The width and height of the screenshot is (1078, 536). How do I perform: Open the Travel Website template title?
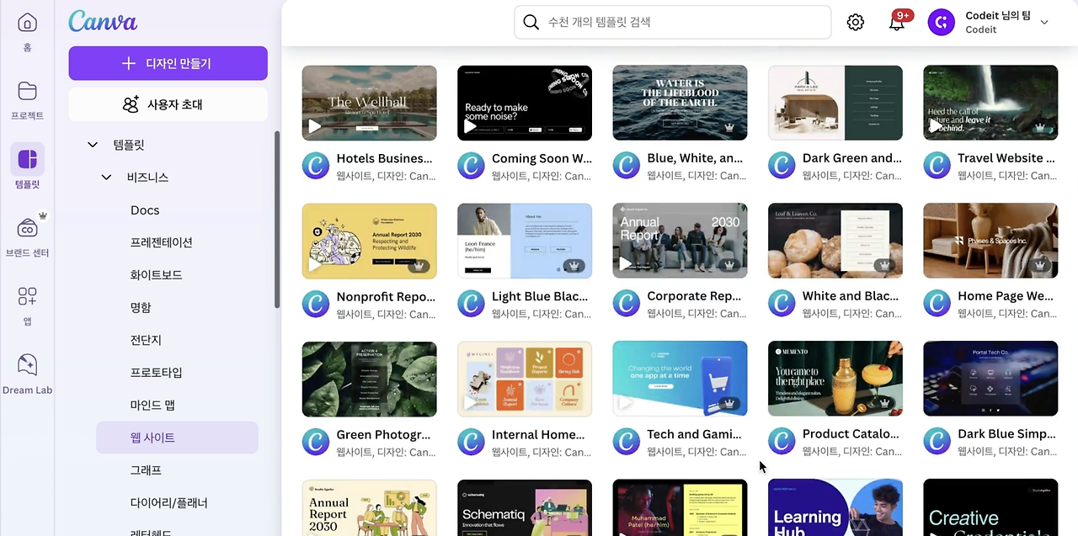pyautogui.click(x=1006, y=158)
